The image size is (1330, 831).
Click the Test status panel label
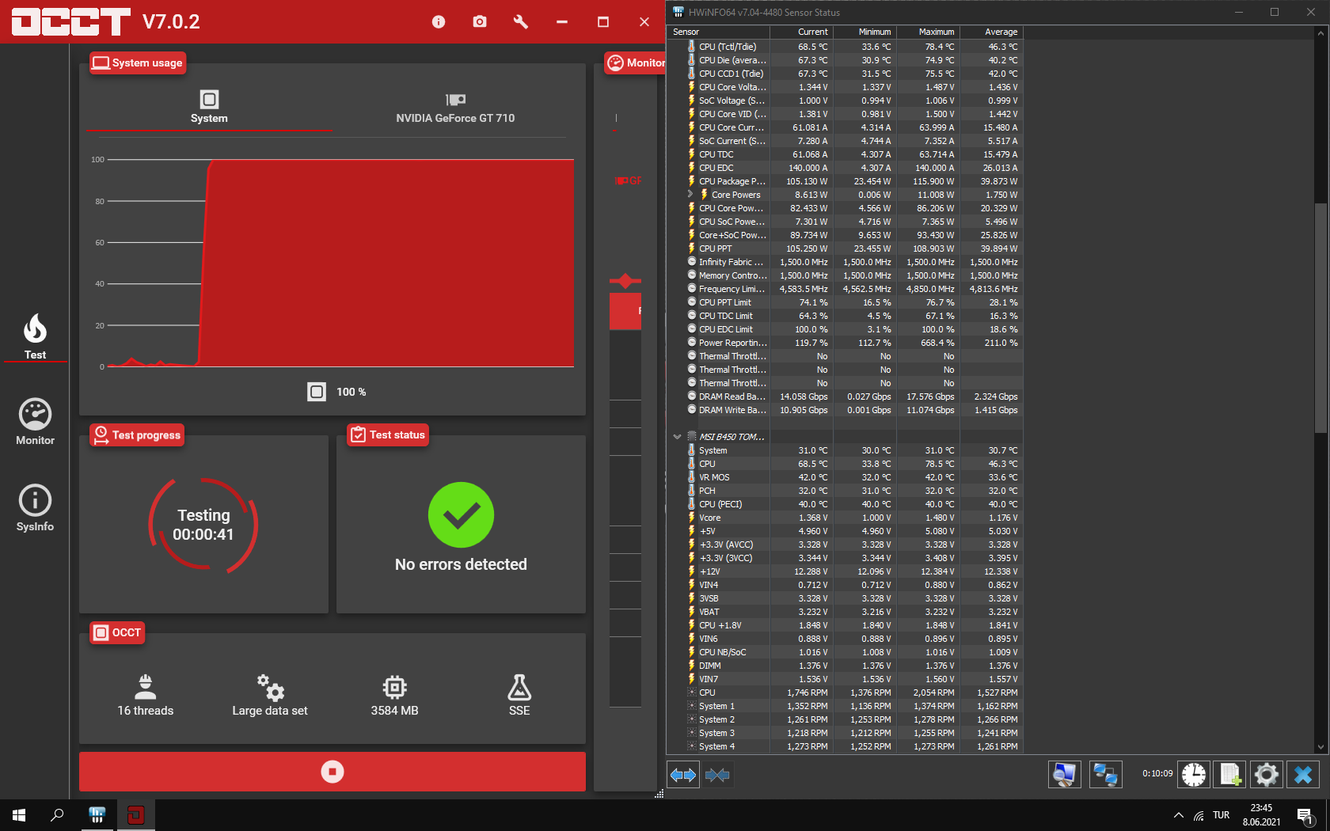pos(389,434)
